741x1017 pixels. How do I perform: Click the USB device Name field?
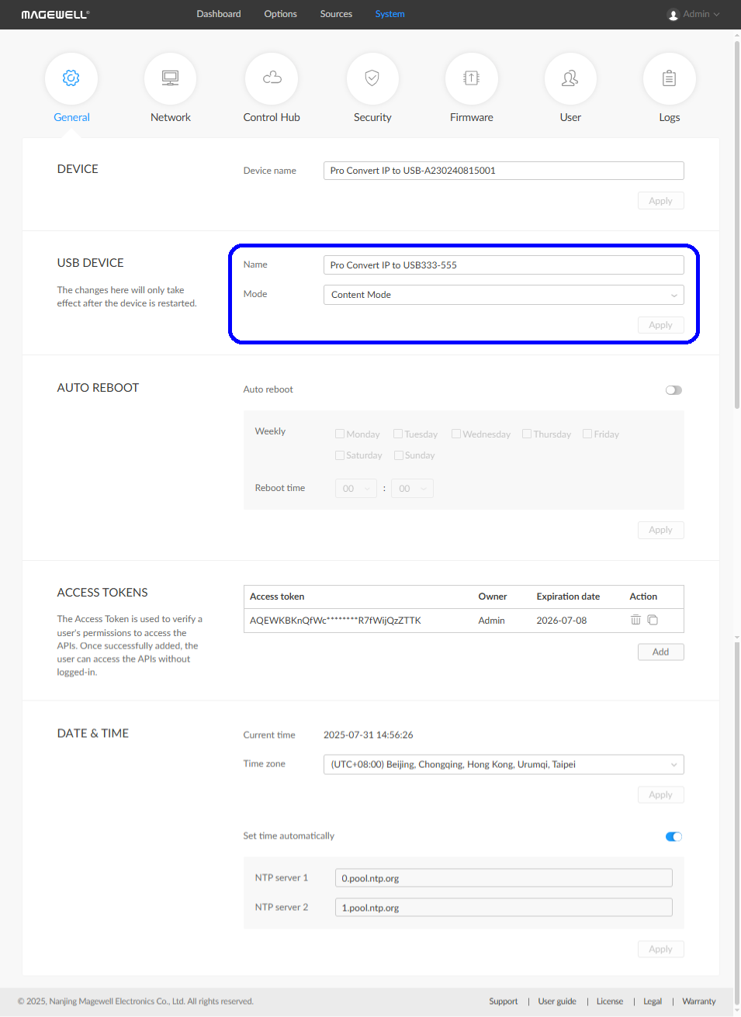504,265
